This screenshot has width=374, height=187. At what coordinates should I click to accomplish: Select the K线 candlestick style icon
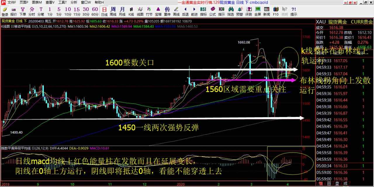click(131, 11)
